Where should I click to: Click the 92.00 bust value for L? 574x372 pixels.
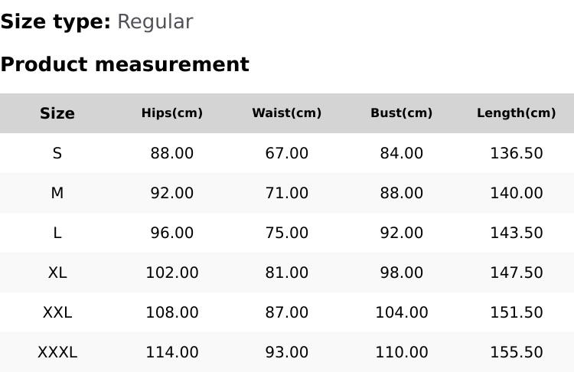coord(402,233)
